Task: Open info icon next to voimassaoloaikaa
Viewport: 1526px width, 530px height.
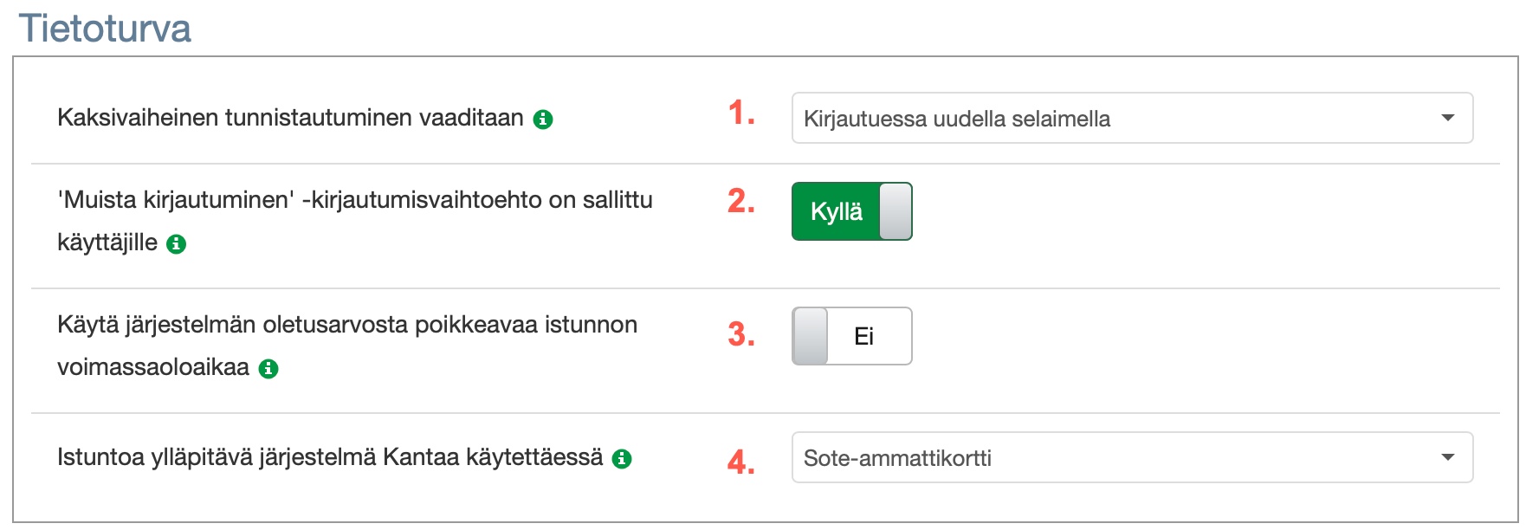Action: (268, 369)
